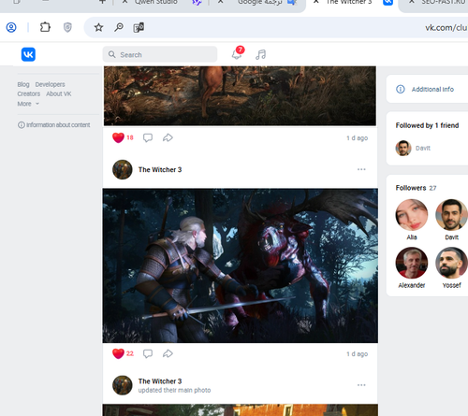The width and height of the screenshot is (468, 416).
Task: Open timestamp '1 d ago' on 18-likes post
Action: point(357,138)
